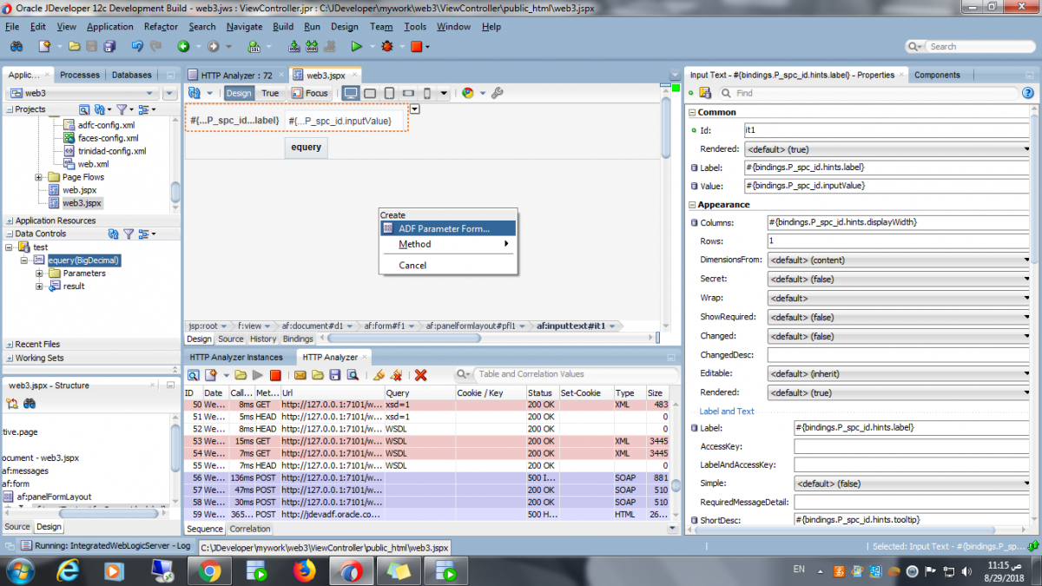
Task: Click the equery button on the design canvas
Action: (306, 148)
